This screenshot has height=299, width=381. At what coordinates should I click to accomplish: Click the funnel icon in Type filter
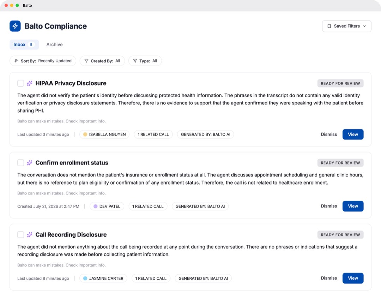(135, 61)
